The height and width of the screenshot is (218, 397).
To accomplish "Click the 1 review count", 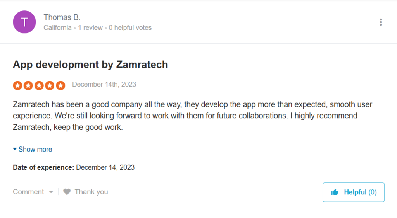I will click(90, 28).
